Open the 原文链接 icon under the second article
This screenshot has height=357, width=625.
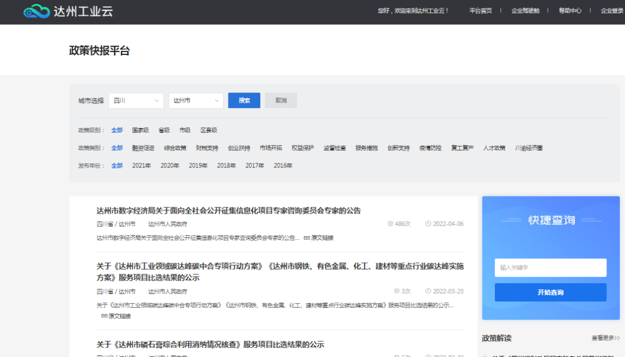tap(104, 317)
